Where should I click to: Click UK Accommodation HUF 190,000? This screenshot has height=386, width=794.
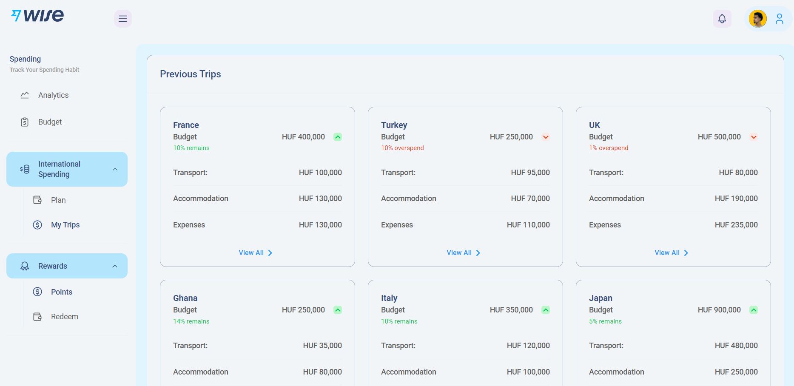(x=736, y=199)
